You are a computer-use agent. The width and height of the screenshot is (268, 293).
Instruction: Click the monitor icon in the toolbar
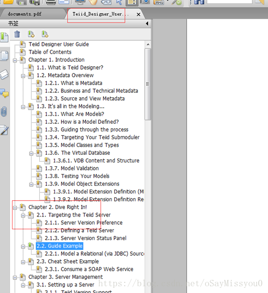pos(80,2)
